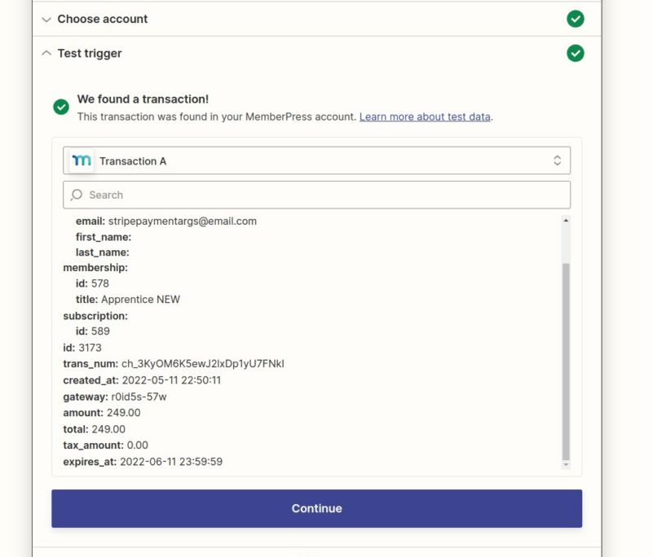Click the MemberPress logo icon
This screenshot has width=653, height=557.
(82, 160)
